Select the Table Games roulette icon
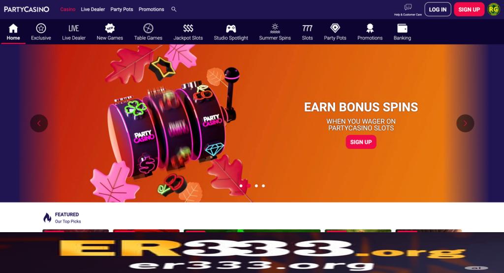The width and height of the screenshot is (504, 273). pos(148,28)
